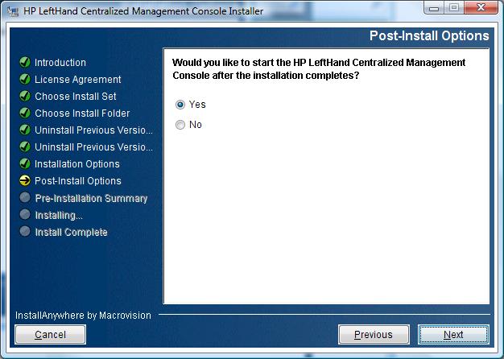Cancel the installation
The image size is (504, 359).
tap(50, 335)
